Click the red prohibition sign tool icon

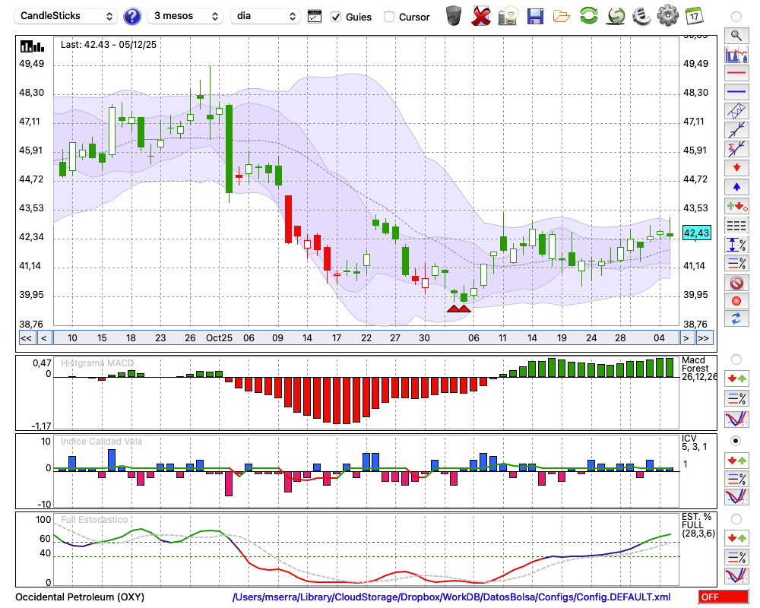tap(736, 283)
